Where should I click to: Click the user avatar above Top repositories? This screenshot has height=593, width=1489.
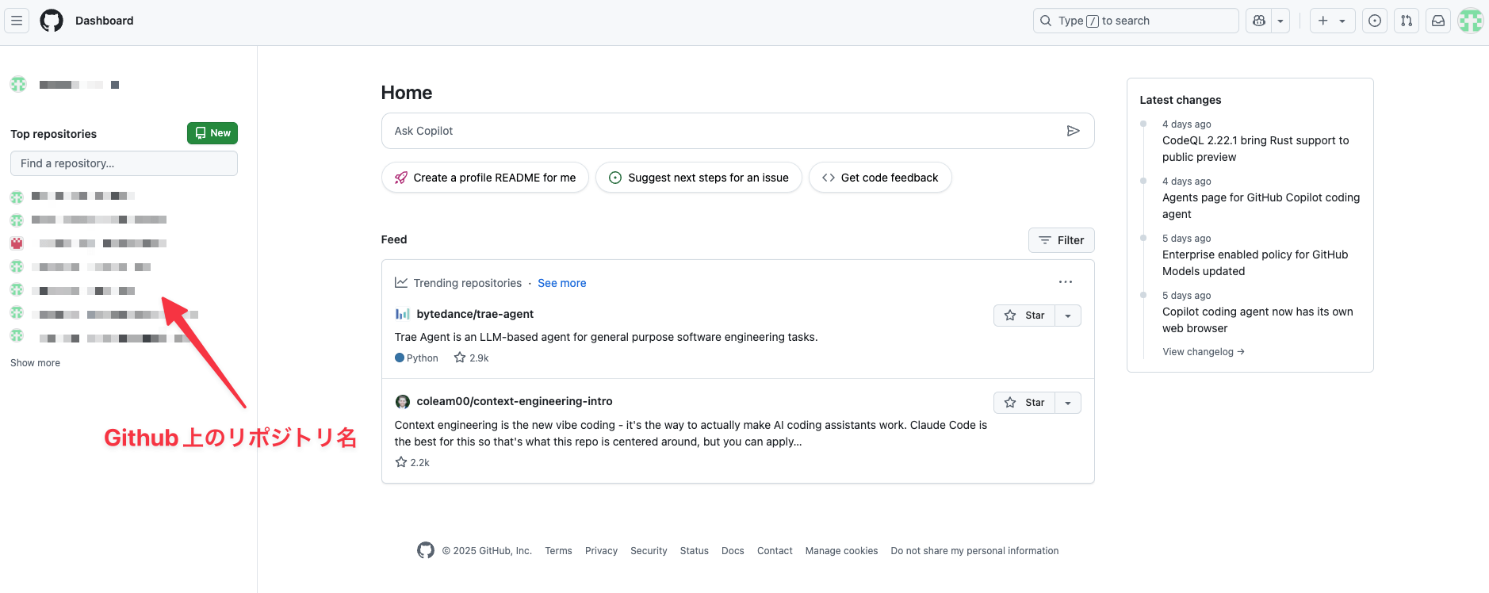pyautogui.click(x=18, y=84)
